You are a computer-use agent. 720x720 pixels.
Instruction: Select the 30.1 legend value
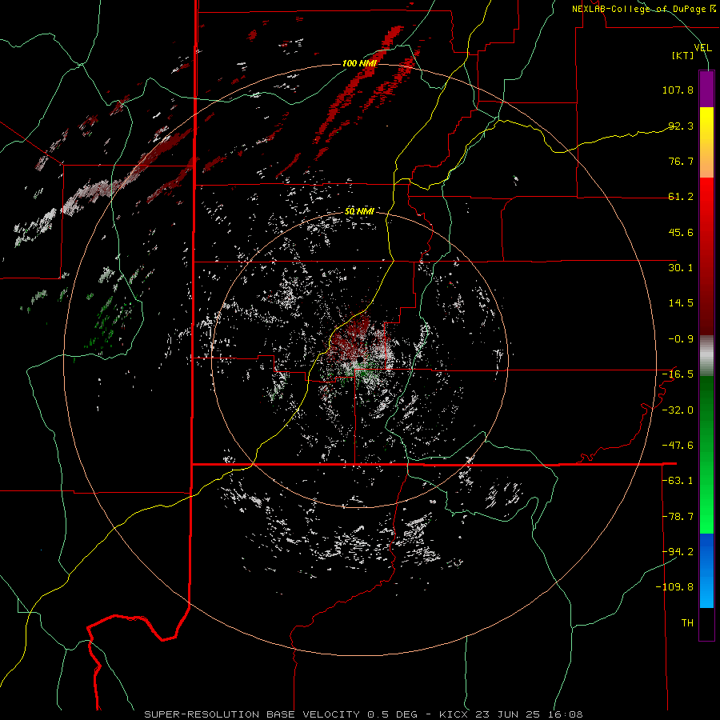coord(681,268)
